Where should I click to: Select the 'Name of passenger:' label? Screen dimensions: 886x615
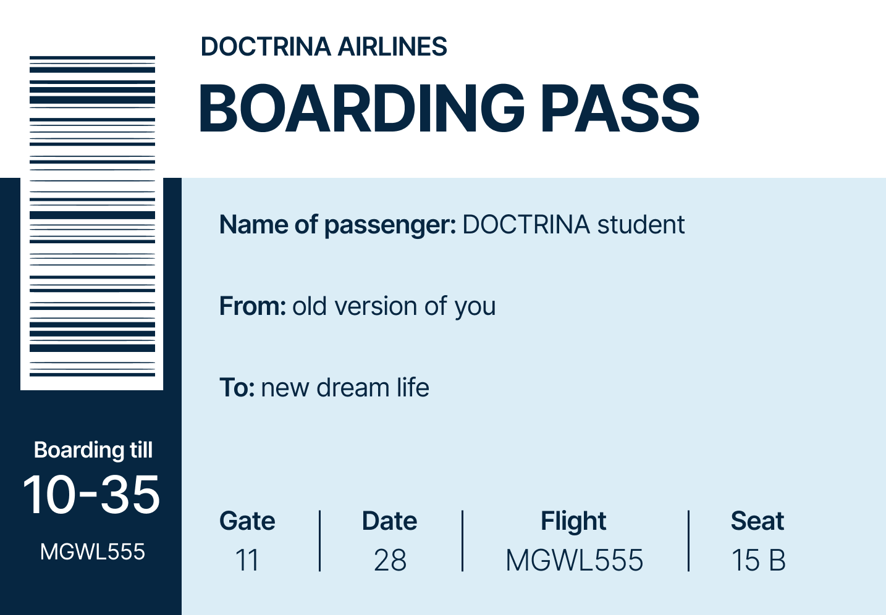(337, 225)
